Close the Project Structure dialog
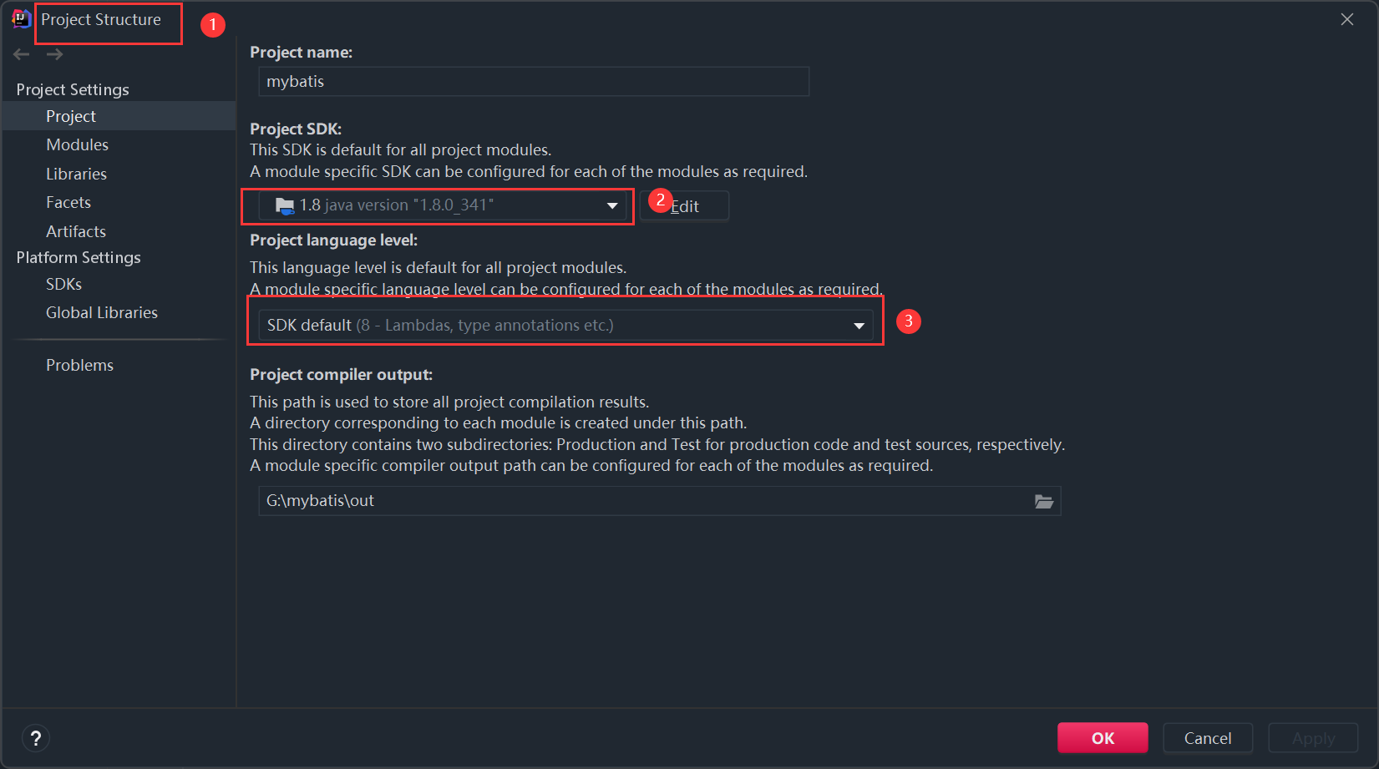Image resolution: width=1379 pixels, height=769 pixels. (x=1346, y=19)
